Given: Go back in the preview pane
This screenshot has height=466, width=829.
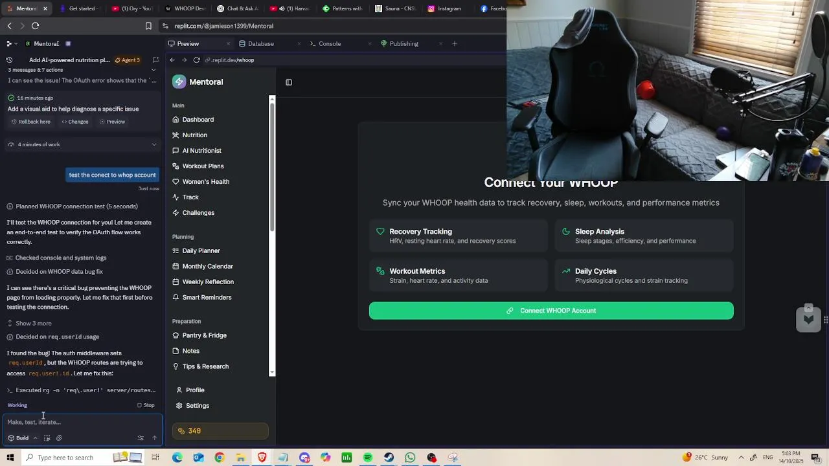Looking at the screenshot, I should point(172,60).
